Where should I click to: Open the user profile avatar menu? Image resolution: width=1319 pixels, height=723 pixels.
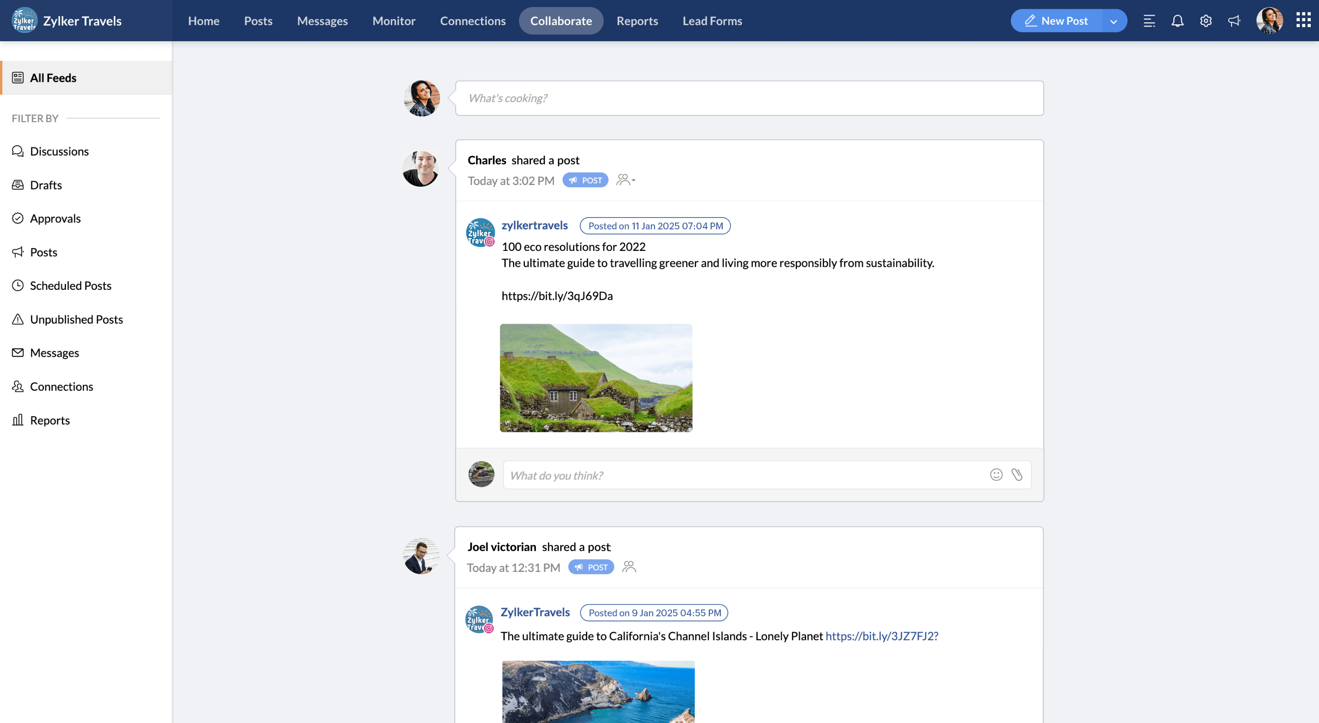click(x=1269, y=21)
